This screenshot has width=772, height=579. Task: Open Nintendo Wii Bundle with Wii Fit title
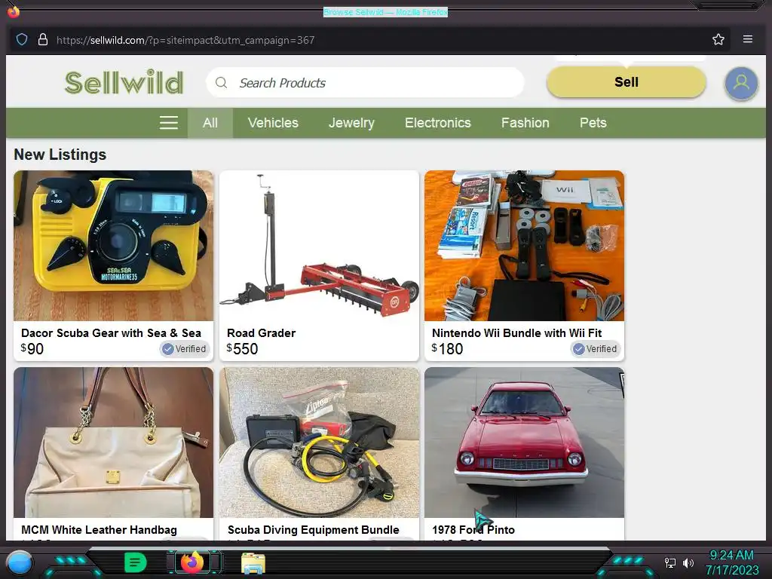pyautogui.click(x=517, y=332)
